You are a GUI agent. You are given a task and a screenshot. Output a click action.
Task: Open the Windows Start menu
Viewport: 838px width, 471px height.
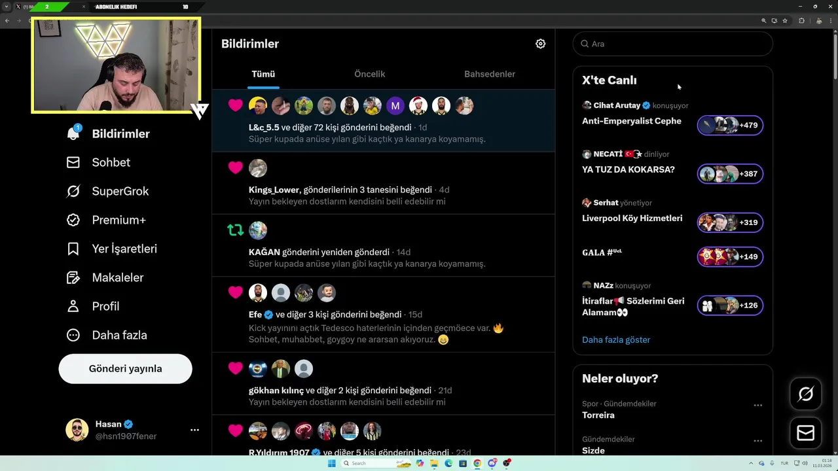click(331, 463)
